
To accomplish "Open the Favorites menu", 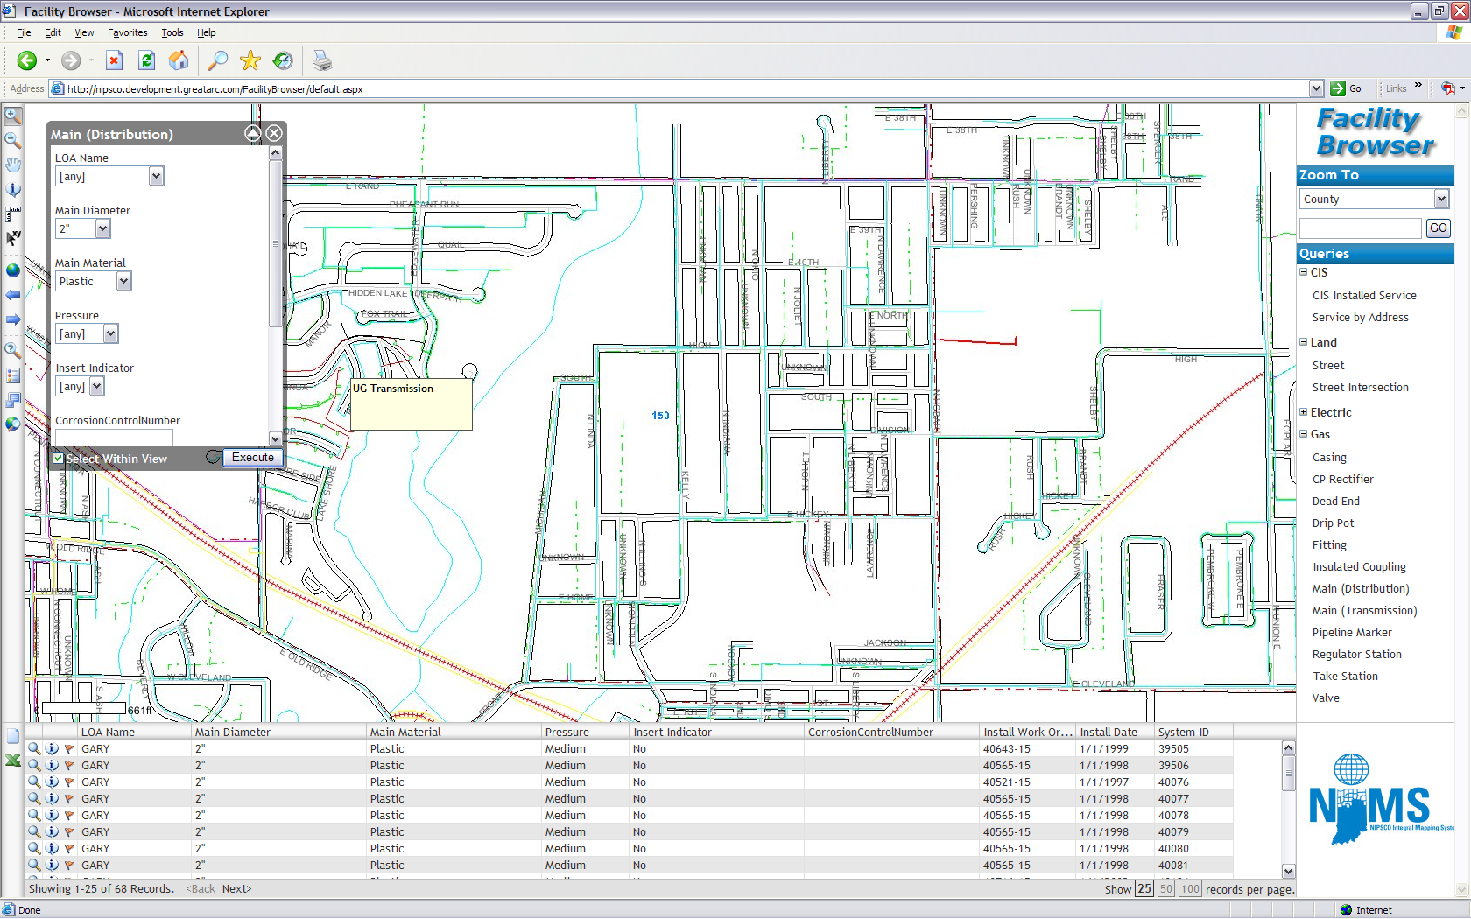I will 127,32.
